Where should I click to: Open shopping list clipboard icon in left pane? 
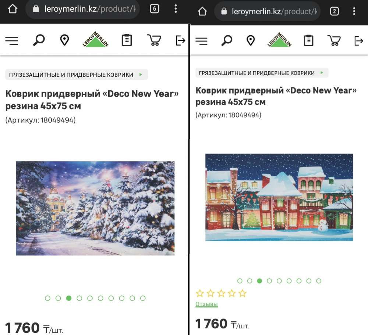[127, 40]
